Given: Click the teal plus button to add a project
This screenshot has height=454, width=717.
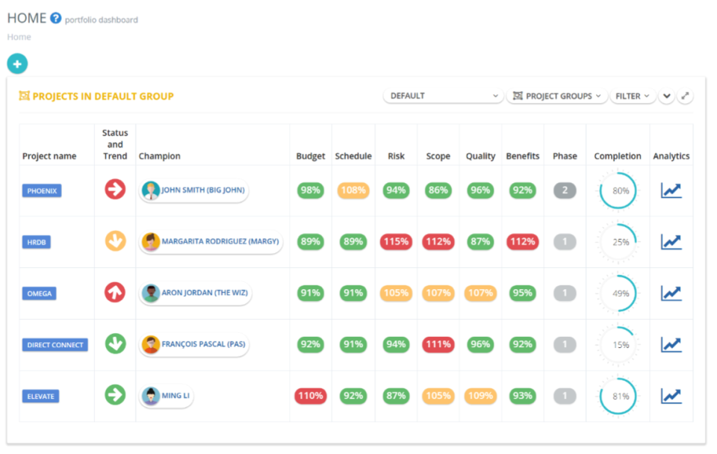Looking at the screenshot, I should tap(16, 63).
